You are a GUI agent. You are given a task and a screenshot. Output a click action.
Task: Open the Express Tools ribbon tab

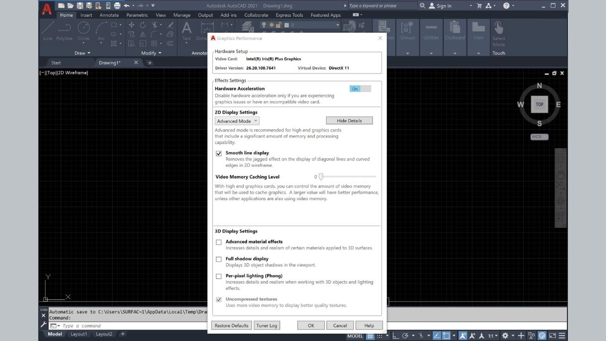point(289,15)
